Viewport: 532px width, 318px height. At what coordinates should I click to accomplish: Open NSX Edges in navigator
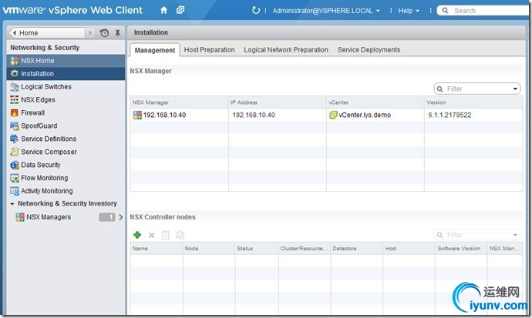click(38, 99)
